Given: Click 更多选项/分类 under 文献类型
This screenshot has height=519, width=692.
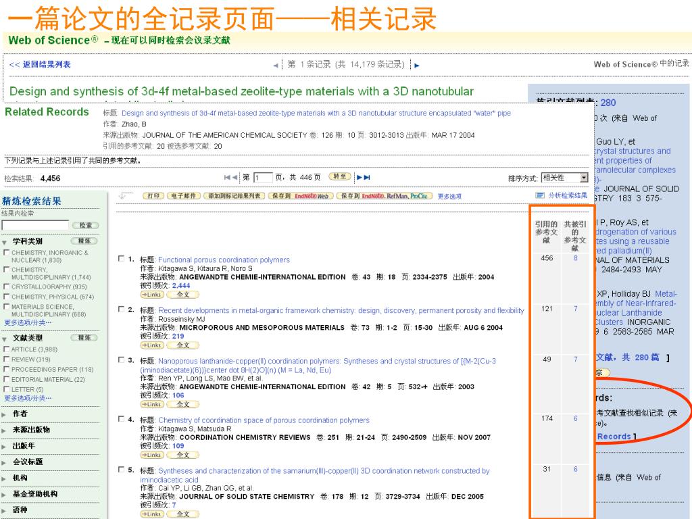Looking at the screenshot, I should (x=28, y=398).
